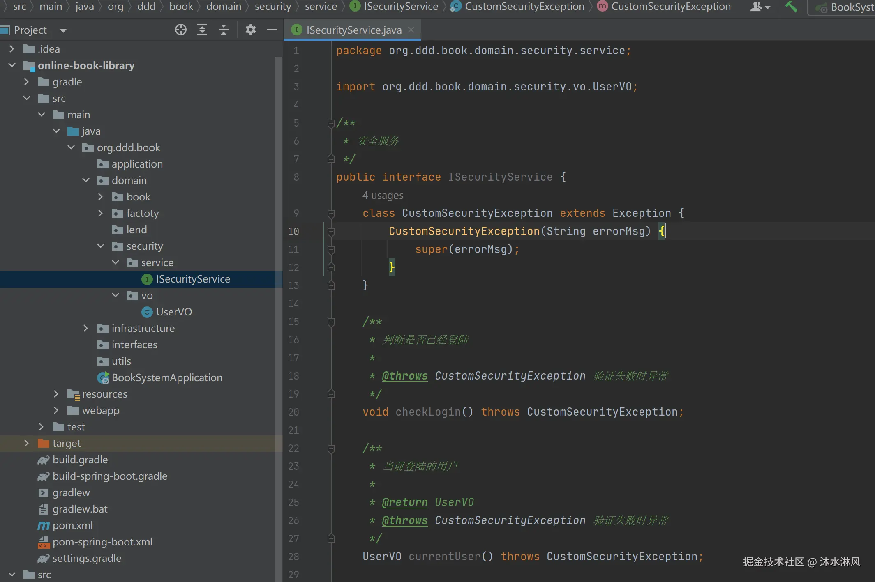This screenshot has height=582, width=875.
Task: Select UserVO class in project tree
Action: tap(173, 312)
